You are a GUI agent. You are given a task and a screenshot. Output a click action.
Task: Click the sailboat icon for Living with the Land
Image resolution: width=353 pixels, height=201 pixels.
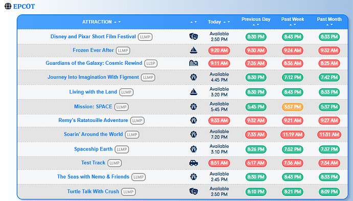point(193,92)
